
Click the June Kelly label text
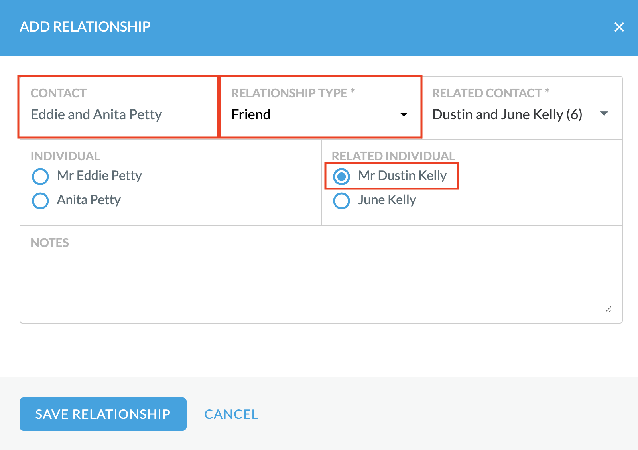tap(387, 200)
